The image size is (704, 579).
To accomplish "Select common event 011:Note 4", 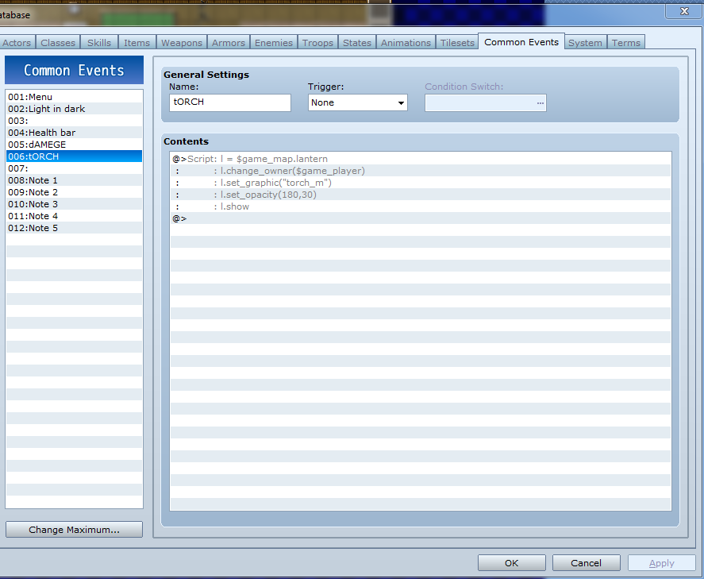I will coord(74,215).
